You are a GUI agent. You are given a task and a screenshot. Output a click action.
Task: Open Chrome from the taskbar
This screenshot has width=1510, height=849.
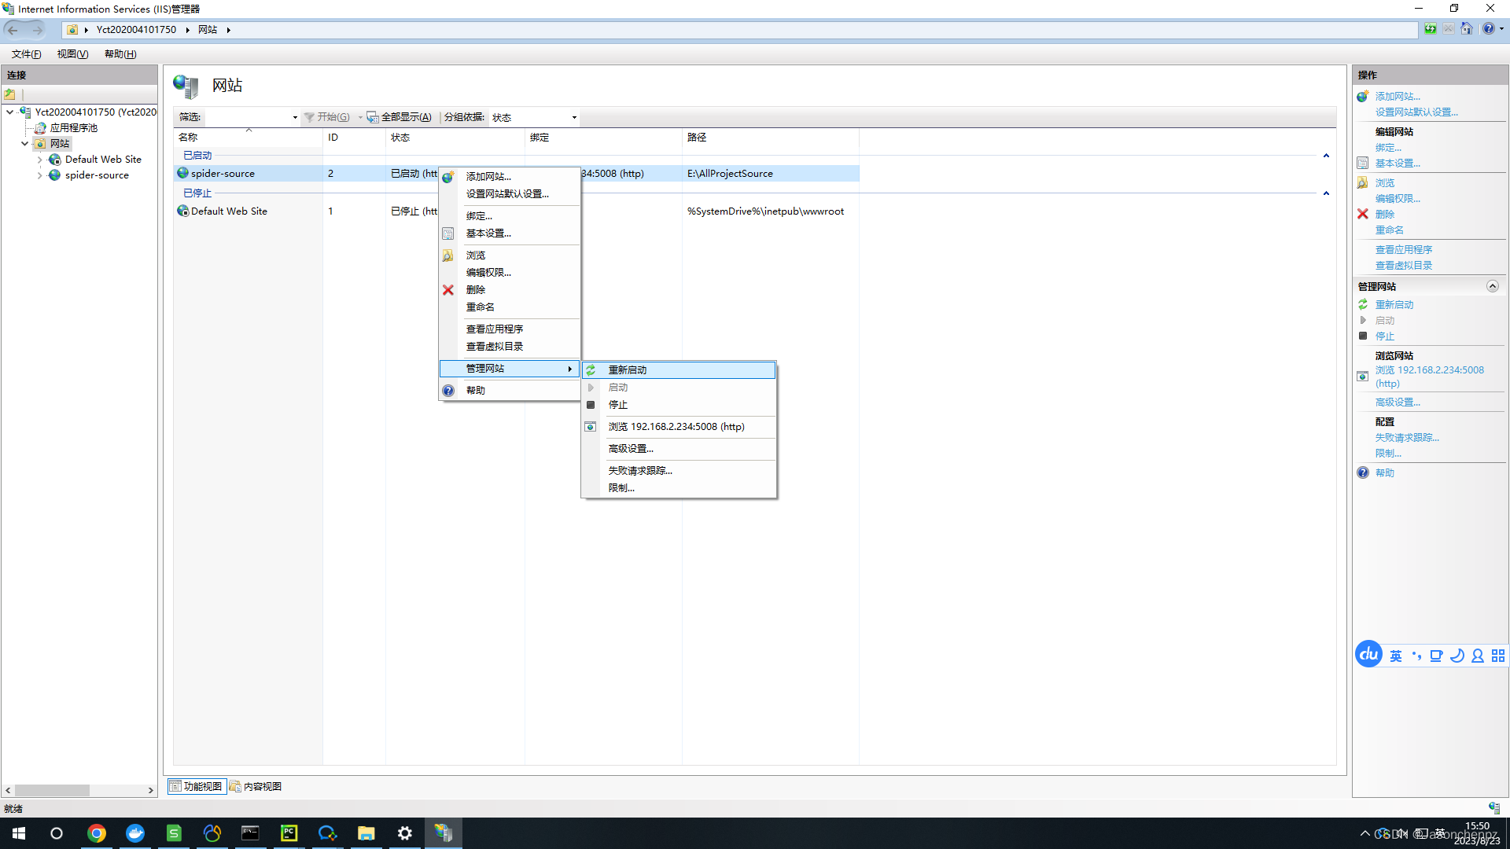click(97, 833)
